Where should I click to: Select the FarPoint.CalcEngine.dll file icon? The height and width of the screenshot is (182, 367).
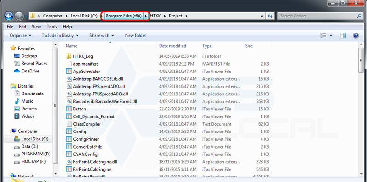68,162
